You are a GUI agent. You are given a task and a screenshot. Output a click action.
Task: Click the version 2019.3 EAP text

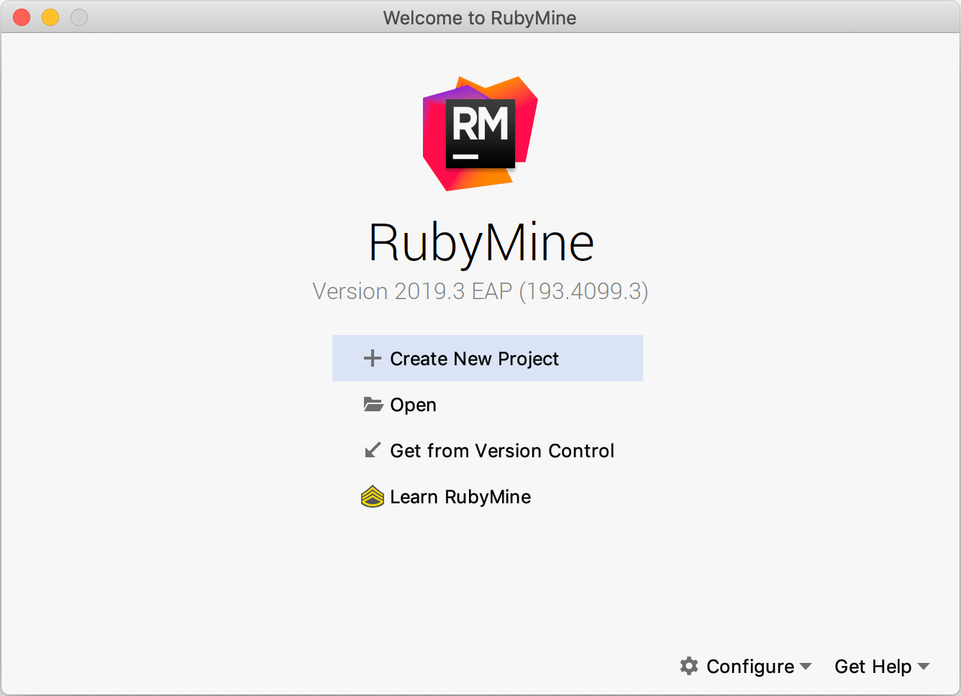pos(480,291)
